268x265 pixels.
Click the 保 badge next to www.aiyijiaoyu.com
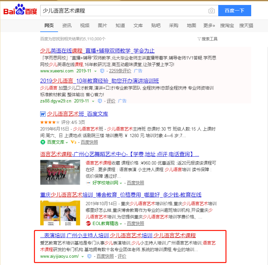[89, 256]
